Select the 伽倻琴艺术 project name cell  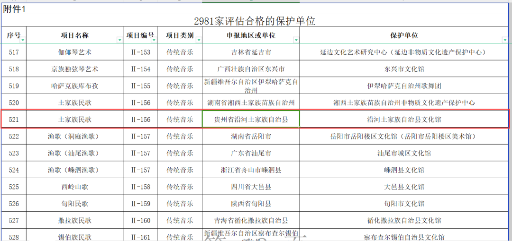[x=74, y=52]
